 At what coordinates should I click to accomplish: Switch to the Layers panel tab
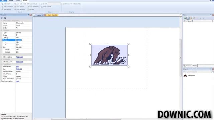tap(194, 66)
